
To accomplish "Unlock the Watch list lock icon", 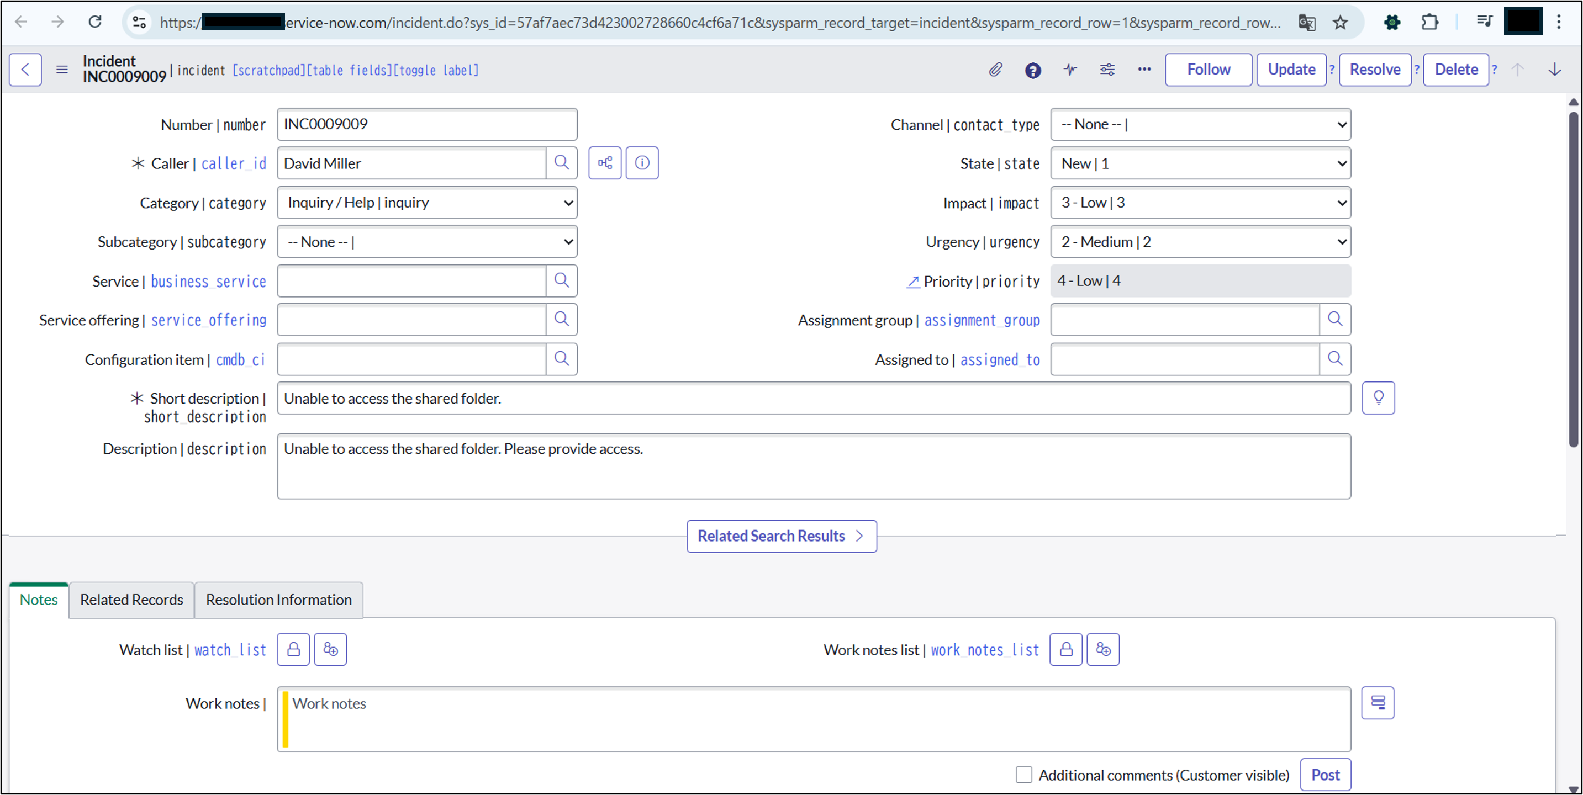I will pyautogui.click(x=293, y=649).
